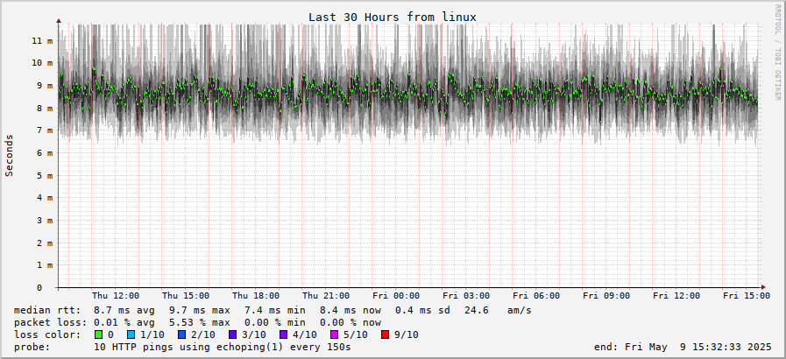
Task: Click the blue 2/10 loss swatch
Action: click(x=182, y=334)
